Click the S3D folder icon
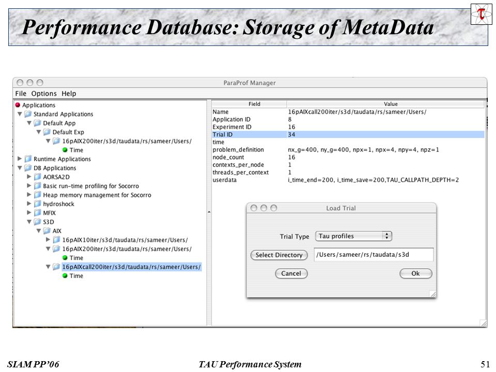The width and height of the screenshot is (496, 372). (38, 222)
